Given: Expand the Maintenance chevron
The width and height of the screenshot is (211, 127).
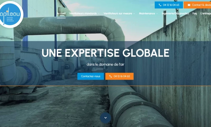Looking at the screenshot, I should (x=157, y=13).
